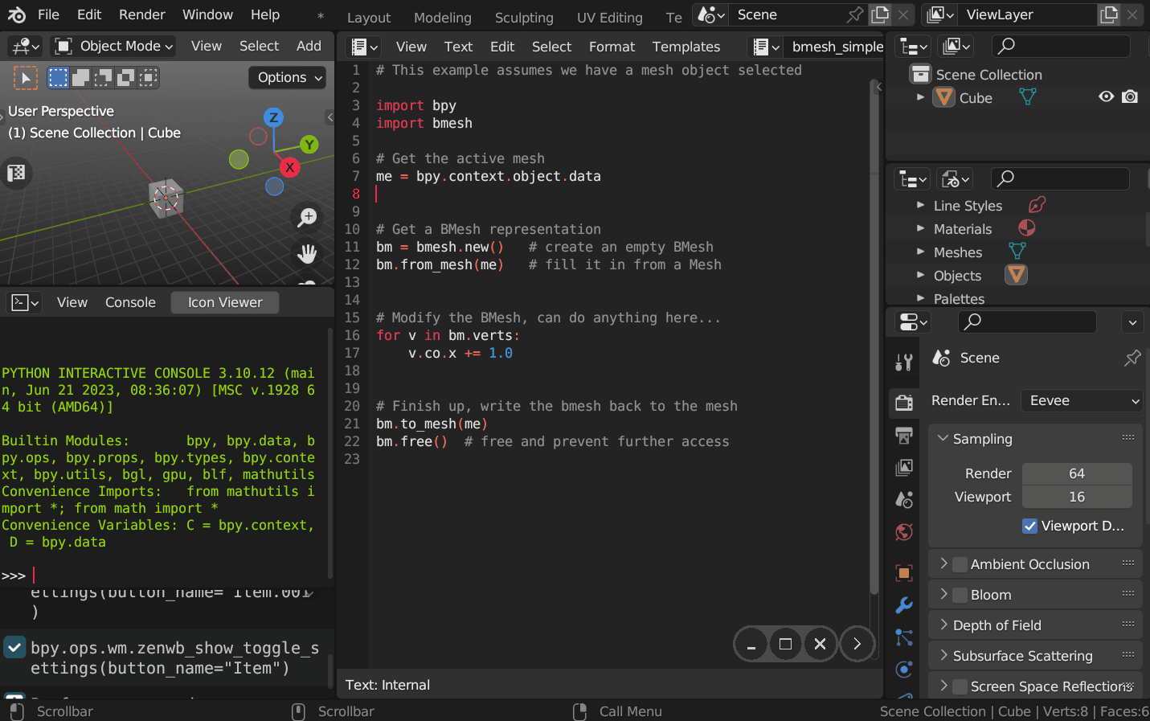Open the Console menu in Python console
The width and height of the screenshot is (1150, 721).
pyautogui.click(x=130, y=302)
